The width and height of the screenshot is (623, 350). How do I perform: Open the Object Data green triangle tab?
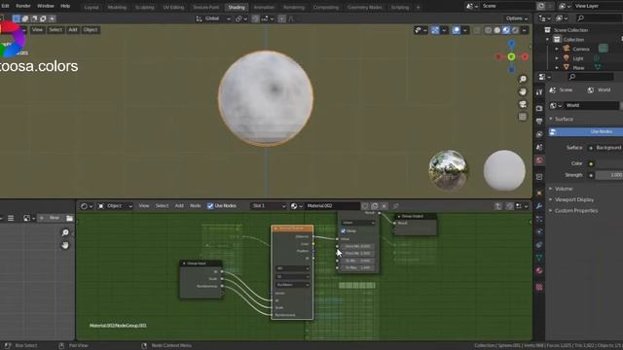pyautogui.click(x=539, y=258)
